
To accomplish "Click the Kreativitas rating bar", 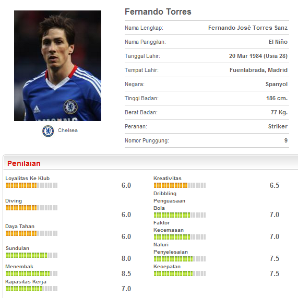I will click(x=180, y=185).
